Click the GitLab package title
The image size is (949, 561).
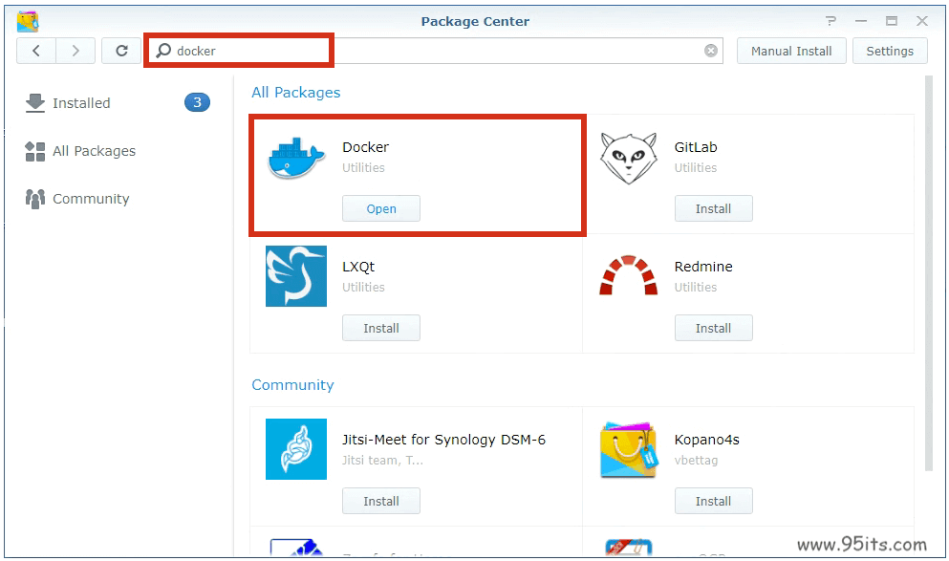click(x=696, y=147)
